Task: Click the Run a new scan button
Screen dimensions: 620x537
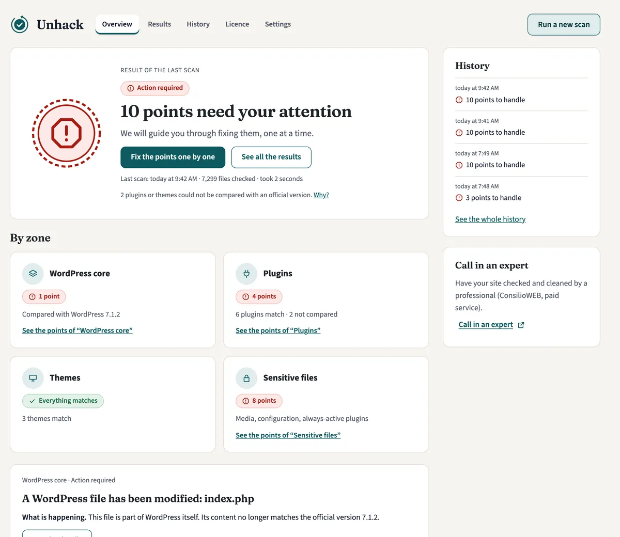Action: [x=564, y=25]
